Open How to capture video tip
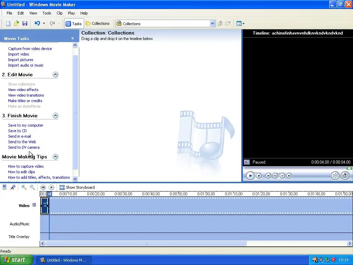353x265 pixels. point(26,166)
